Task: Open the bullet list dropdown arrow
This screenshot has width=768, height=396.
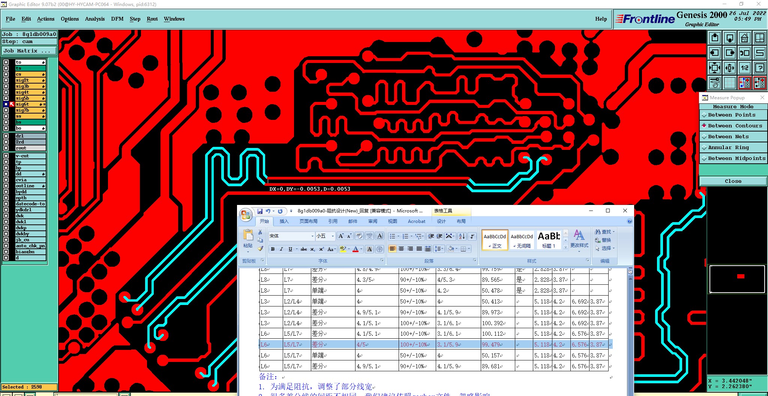Action: (x=398, y=236)
